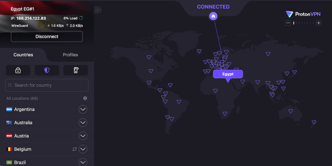
Task: Click the server load circle indicator
Action: (x=81, y=18)
